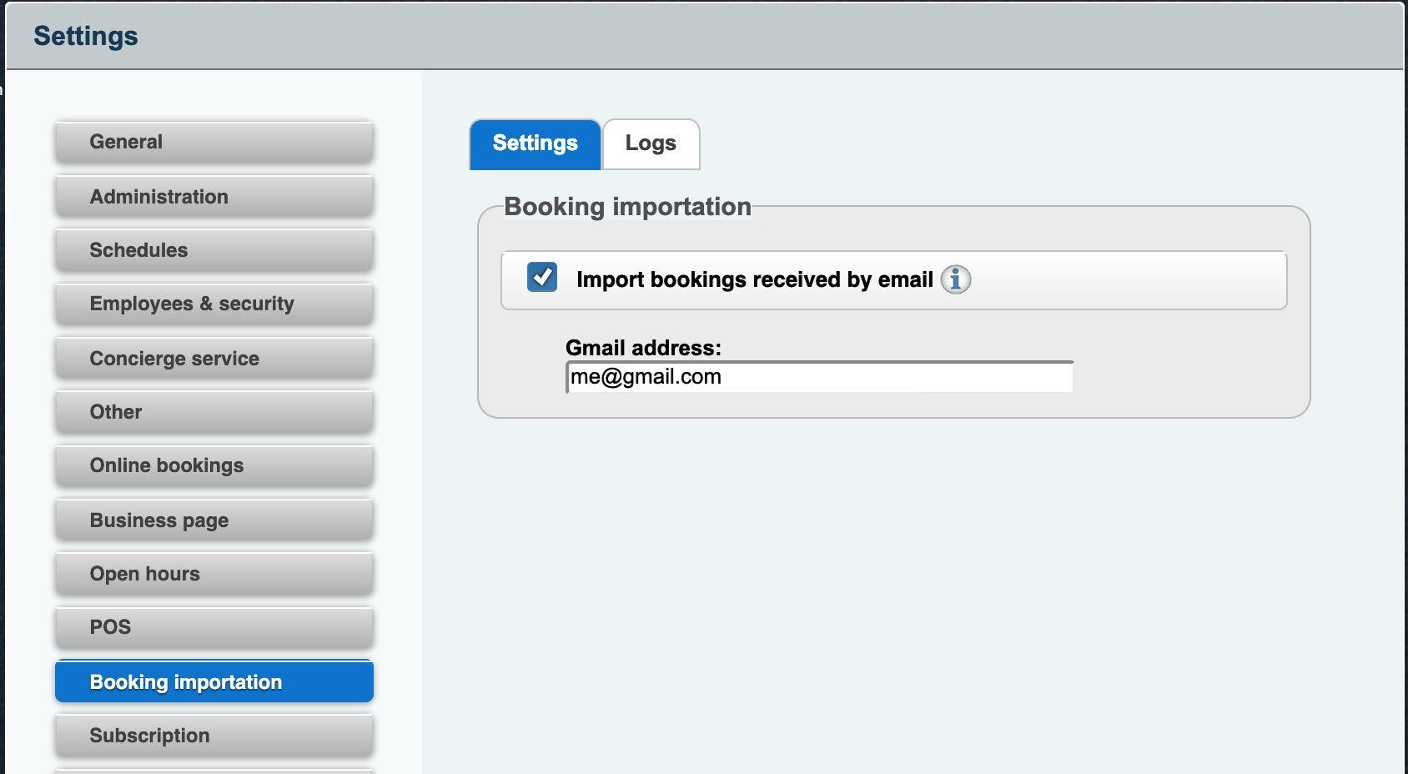Select Booking importation in sidebar
Viewport: 1408px width, 774px height.
click(214, 682)
